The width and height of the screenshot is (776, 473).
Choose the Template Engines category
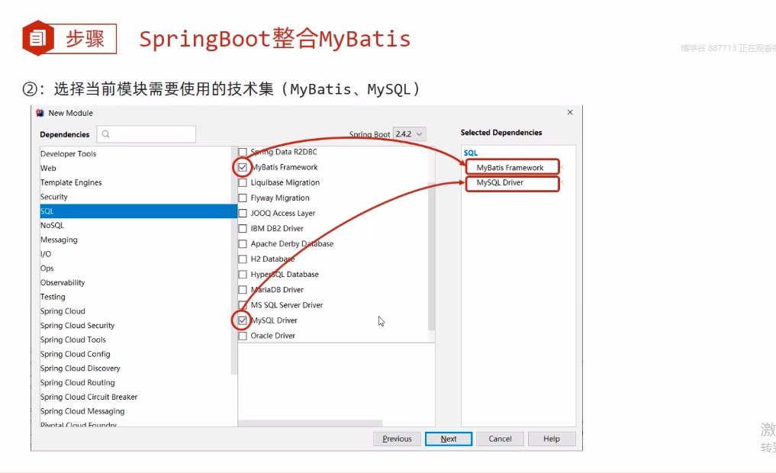click(135, 182)
